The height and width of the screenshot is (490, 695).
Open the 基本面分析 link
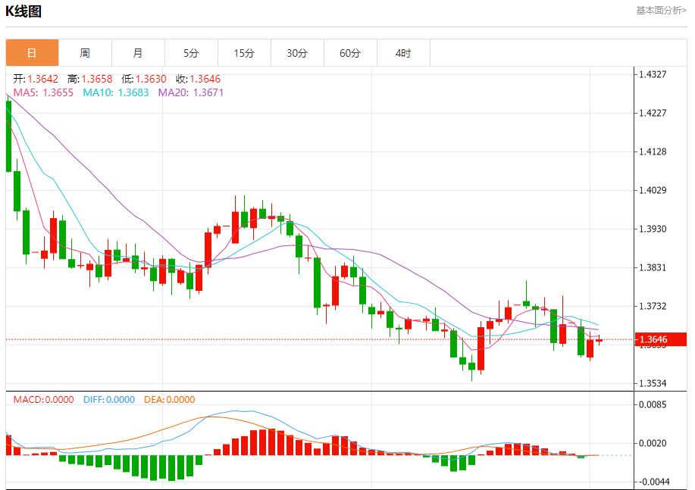click(x=661, y=10)
